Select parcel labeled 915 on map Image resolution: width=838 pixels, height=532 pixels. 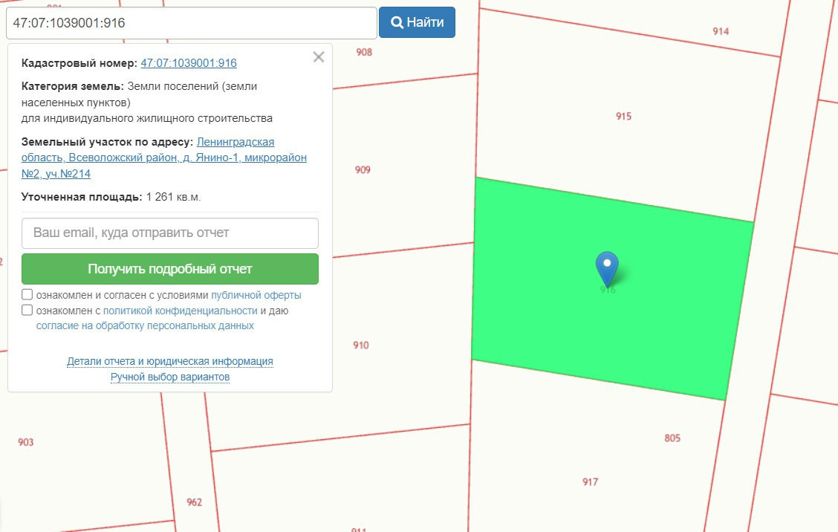click(623, 117)
